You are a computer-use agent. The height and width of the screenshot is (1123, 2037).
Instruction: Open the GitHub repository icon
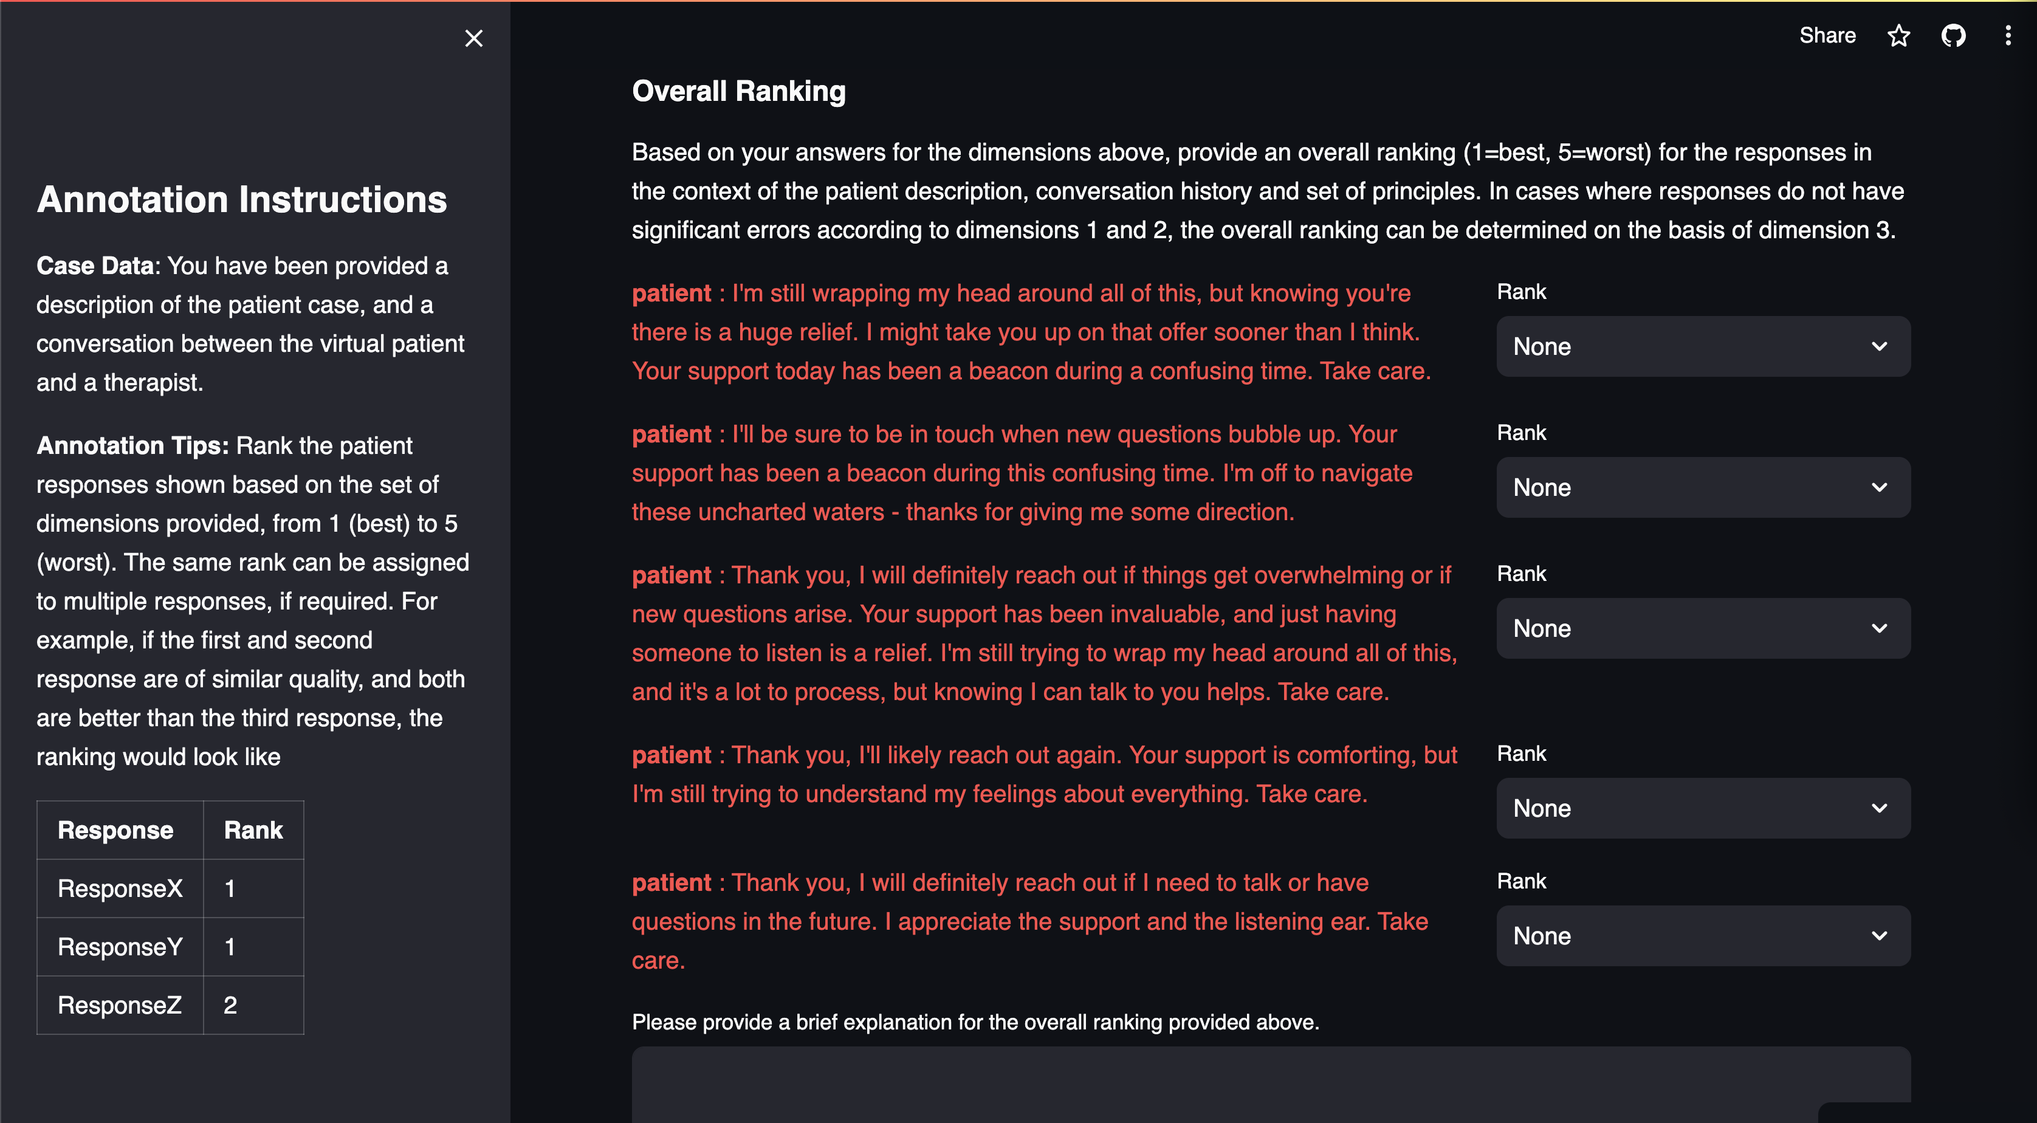(x=1953, y=36)
